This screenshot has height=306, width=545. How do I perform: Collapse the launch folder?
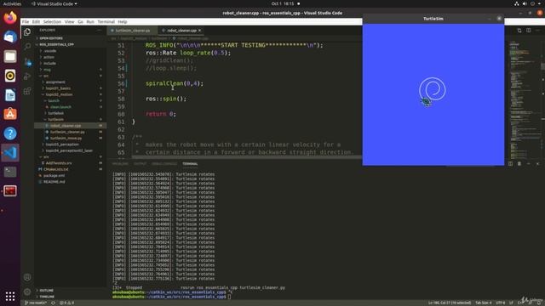(x=53, y=100)
